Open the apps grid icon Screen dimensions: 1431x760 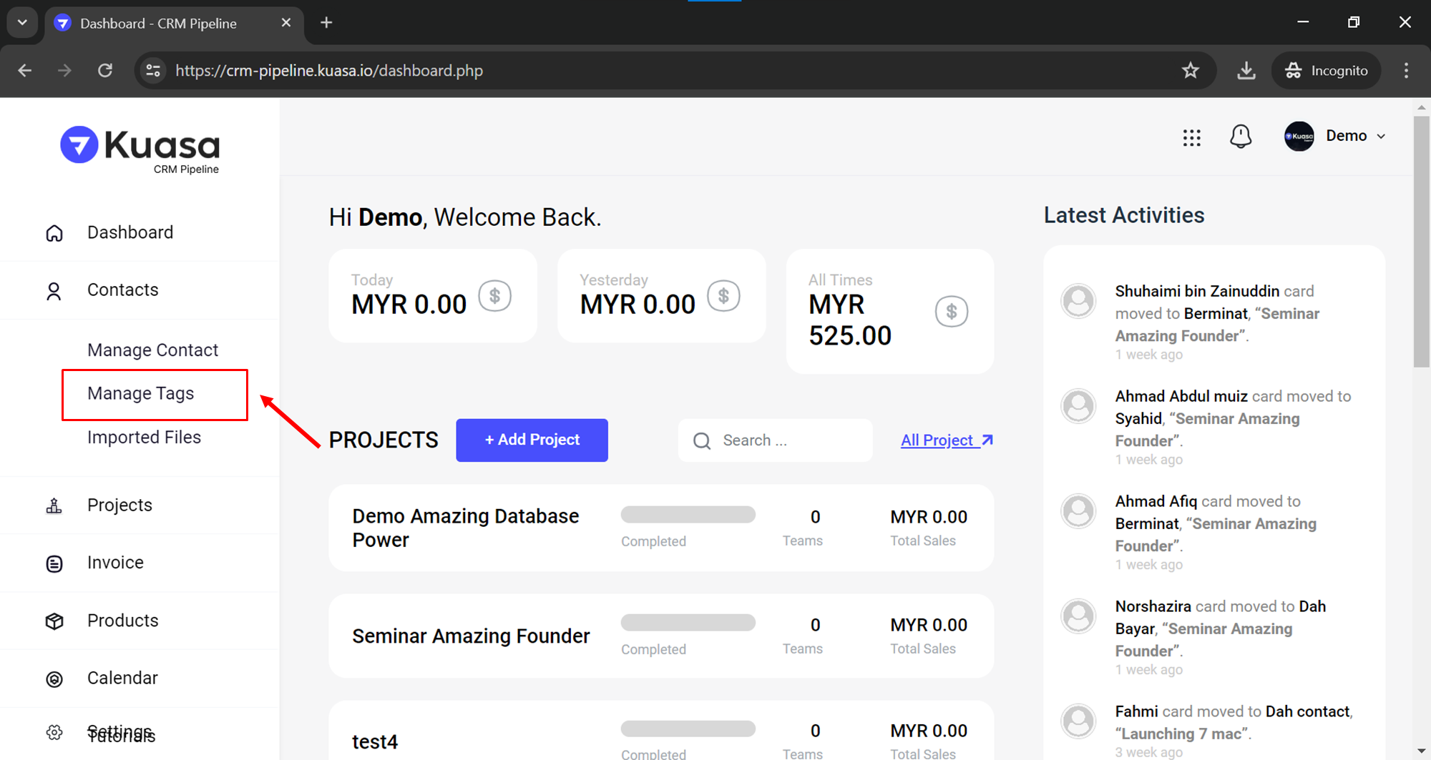[x=1191, y=137]
